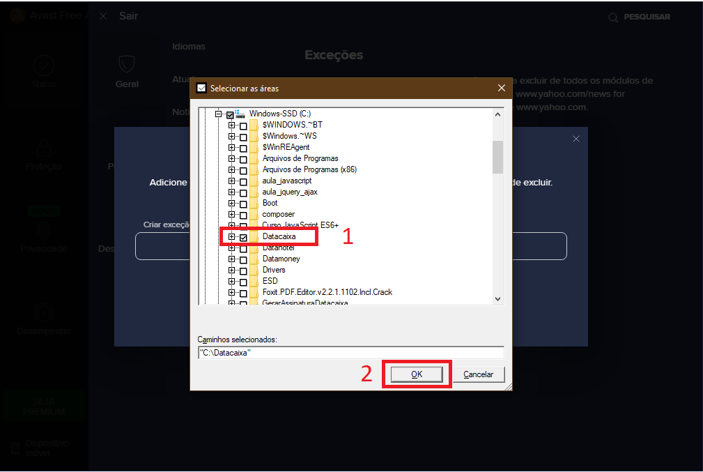The height and width of the screenshot is (472, 703).
Task: Close Avast settings via X next to Sair
Action: tap(103, 16)
